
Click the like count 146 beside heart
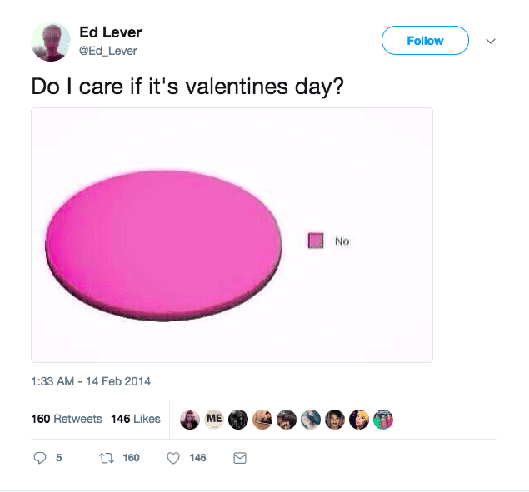pos(197,458)
